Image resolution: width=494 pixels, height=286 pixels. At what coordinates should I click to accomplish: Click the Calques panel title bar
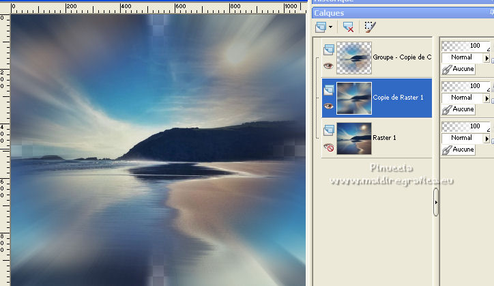point(403,13)
